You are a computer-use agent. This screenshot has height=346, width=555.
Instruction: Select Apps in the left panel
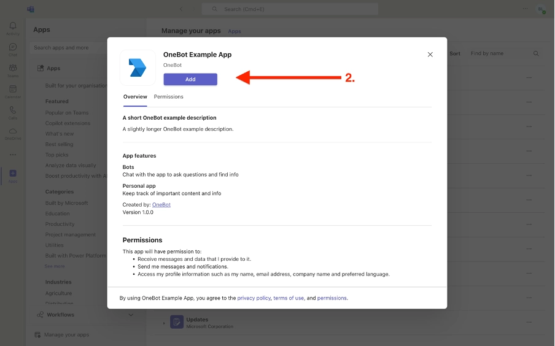point(53,68)
